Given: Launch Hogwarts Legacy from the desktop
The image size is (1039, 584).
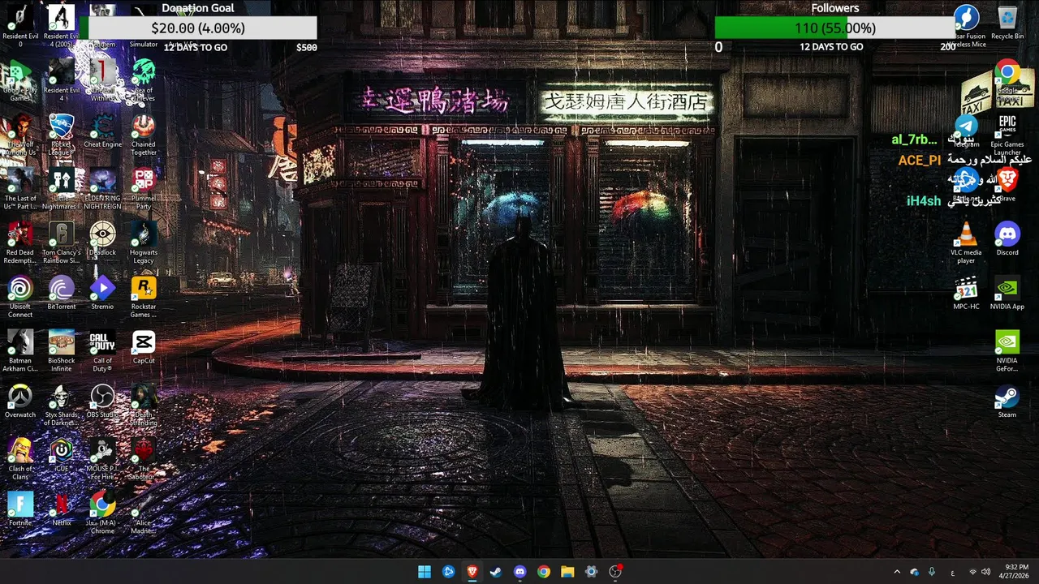Looking at the screenshot, I should 144,243.
